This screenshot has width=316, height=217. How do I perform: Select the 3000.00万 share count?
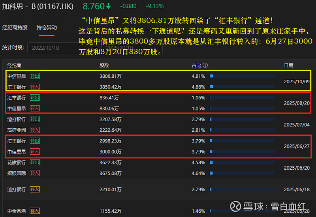(111, 152)
